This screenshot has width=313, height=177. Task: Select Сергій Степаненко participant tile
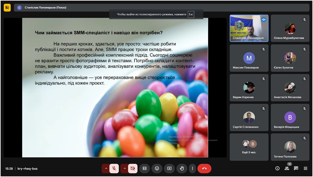(x=249, y=117)
